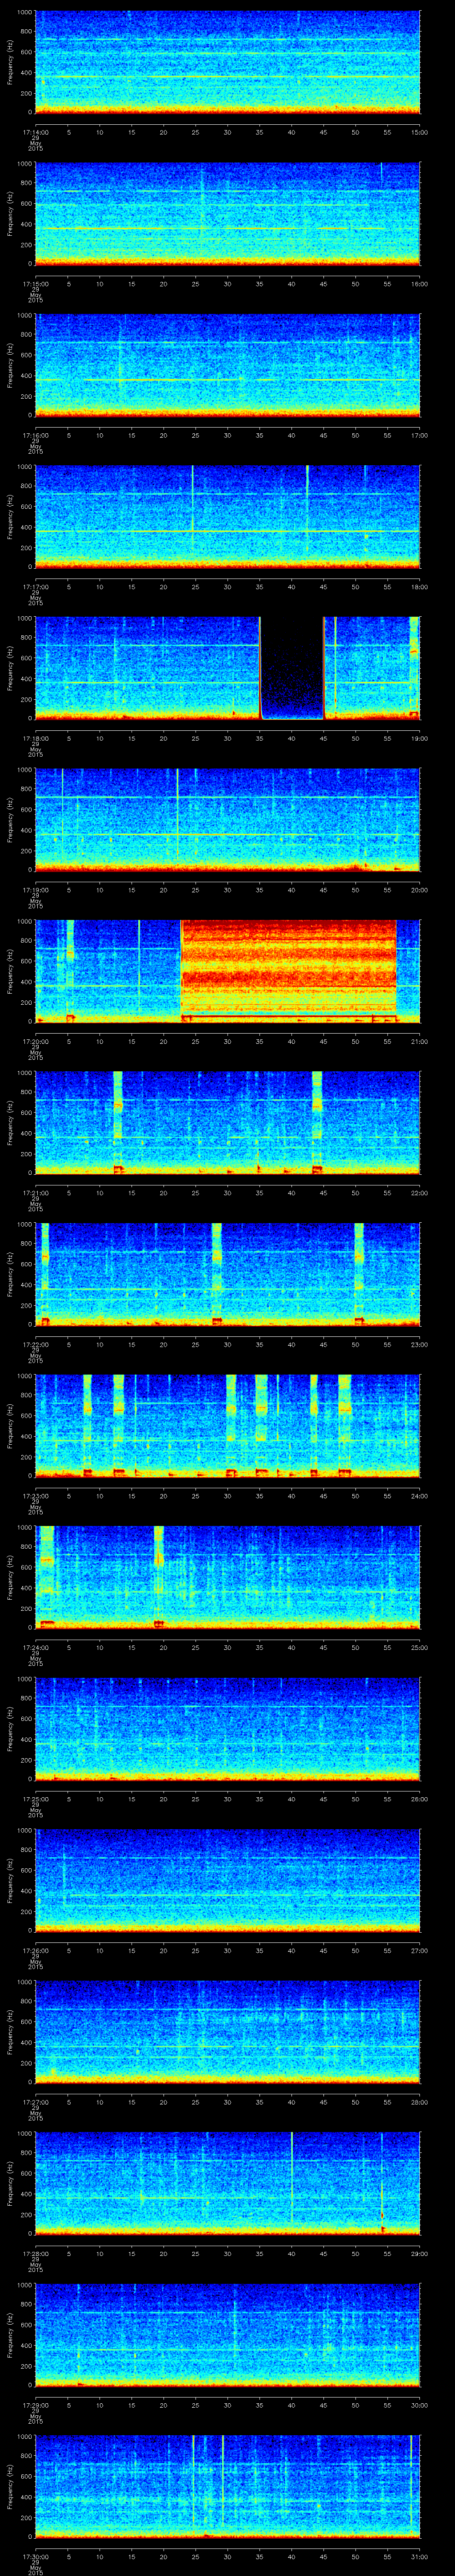Click the 17:15:00 start time label
455x2576 pixels.
coord(35,284)
